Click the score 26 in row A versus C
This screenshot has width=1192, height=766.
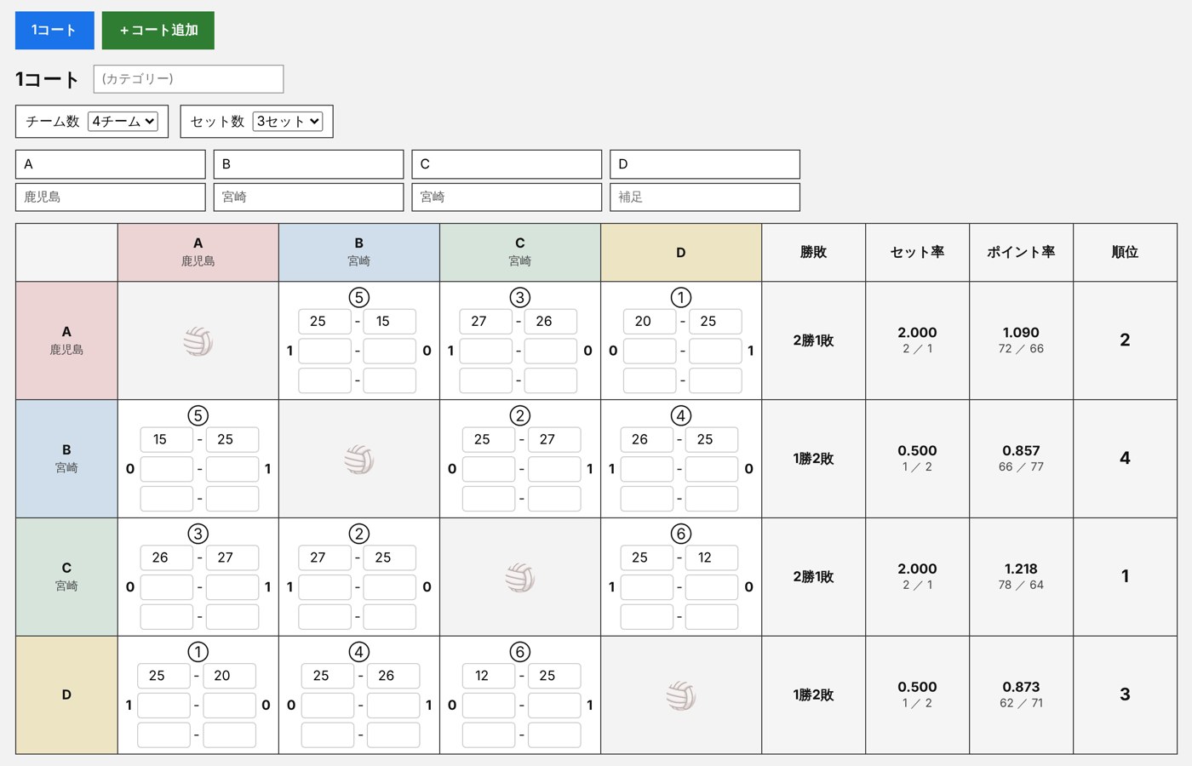pyautogui.click(x=551, y=322)
